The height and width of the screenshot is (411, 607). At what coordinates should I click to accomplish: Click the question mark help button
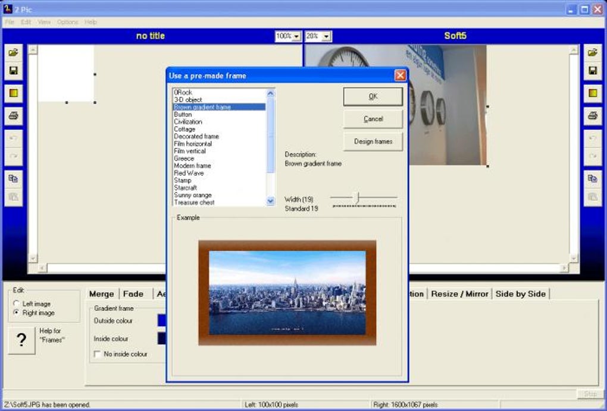click(x=21, y=340)
